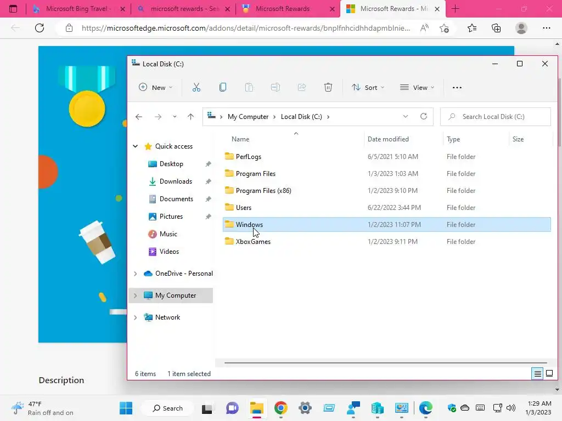This screenshot has width=562, height=421.
Task: Open Task View on the taskbar
Action: [x=207, y=408]
